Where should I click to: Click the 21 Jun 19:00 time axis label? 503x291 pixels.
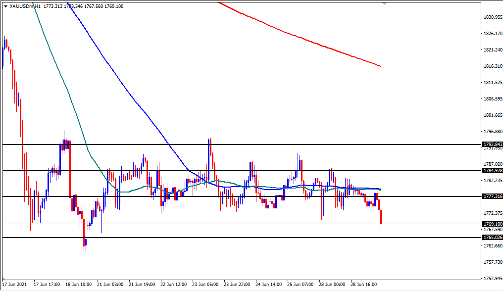tap(142, 285)
